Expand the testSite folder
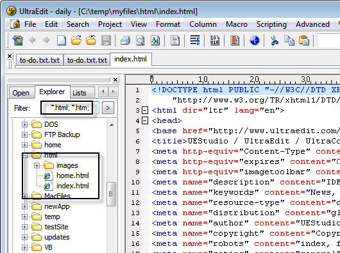The width and height of the screenshot is (340, 253). (24, 227)
